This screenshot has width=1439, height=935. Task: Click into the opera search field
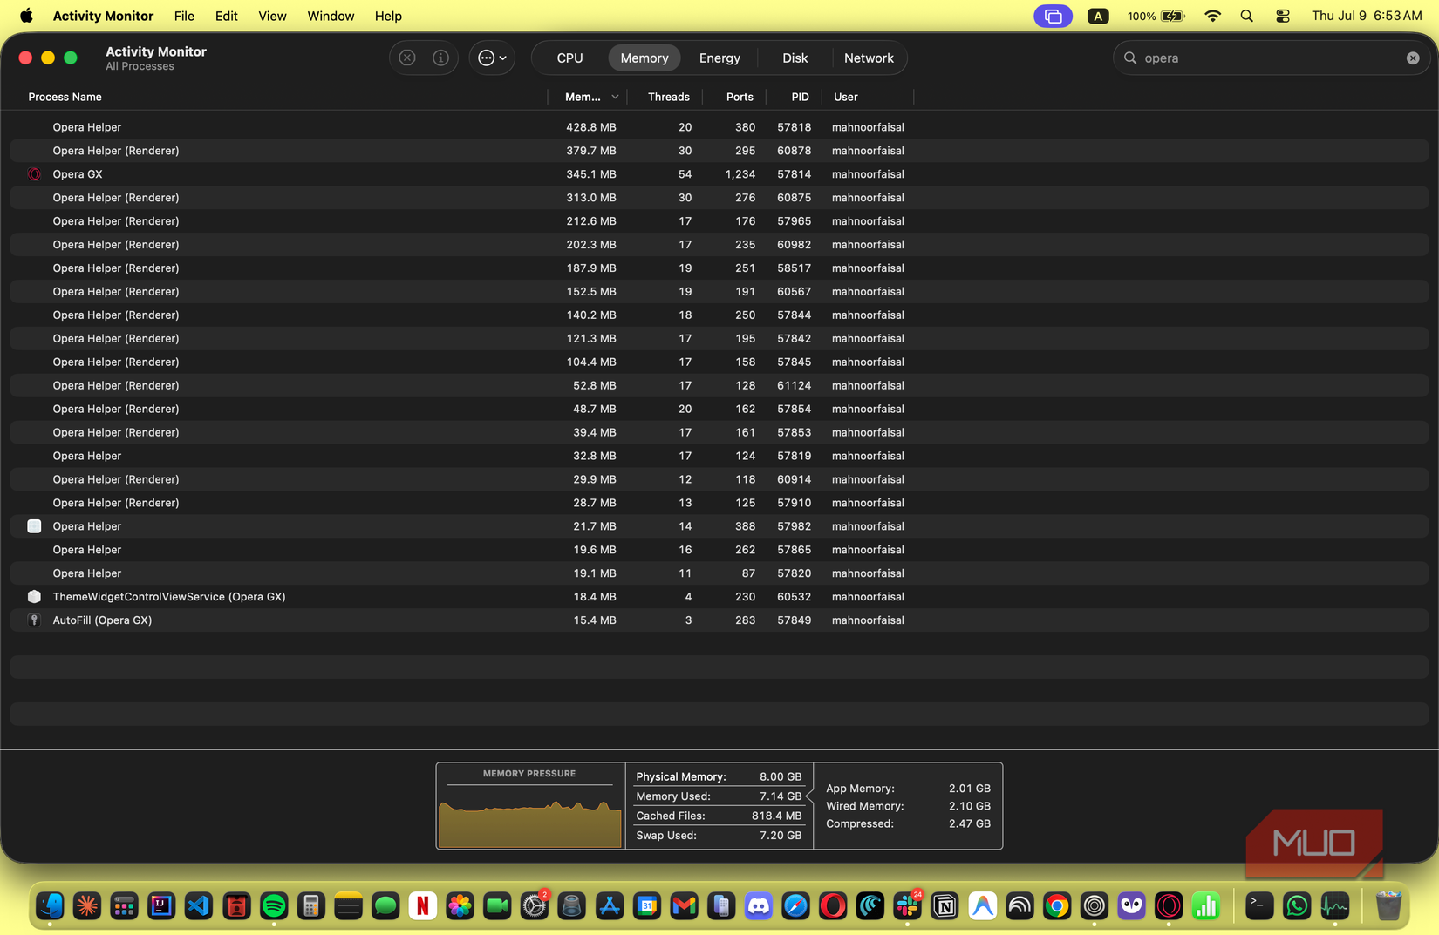tap(1271, 58)
